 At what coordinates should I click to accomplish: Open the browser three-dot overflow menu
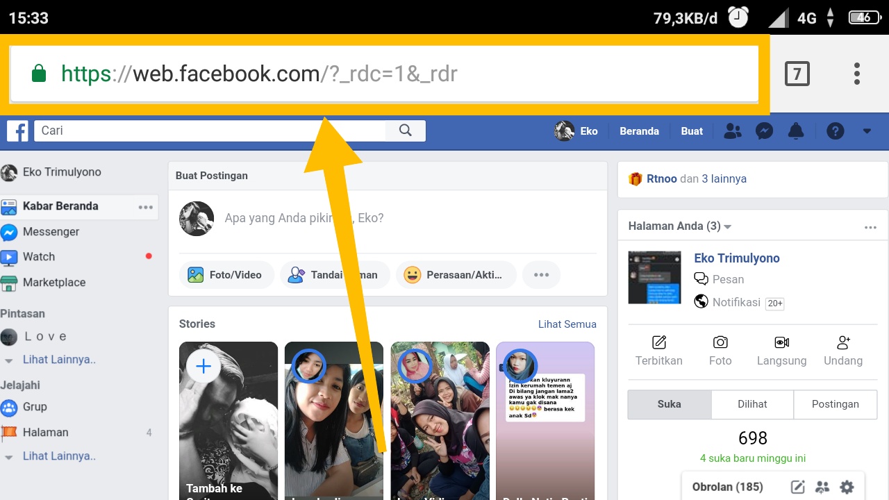(857, 74)
